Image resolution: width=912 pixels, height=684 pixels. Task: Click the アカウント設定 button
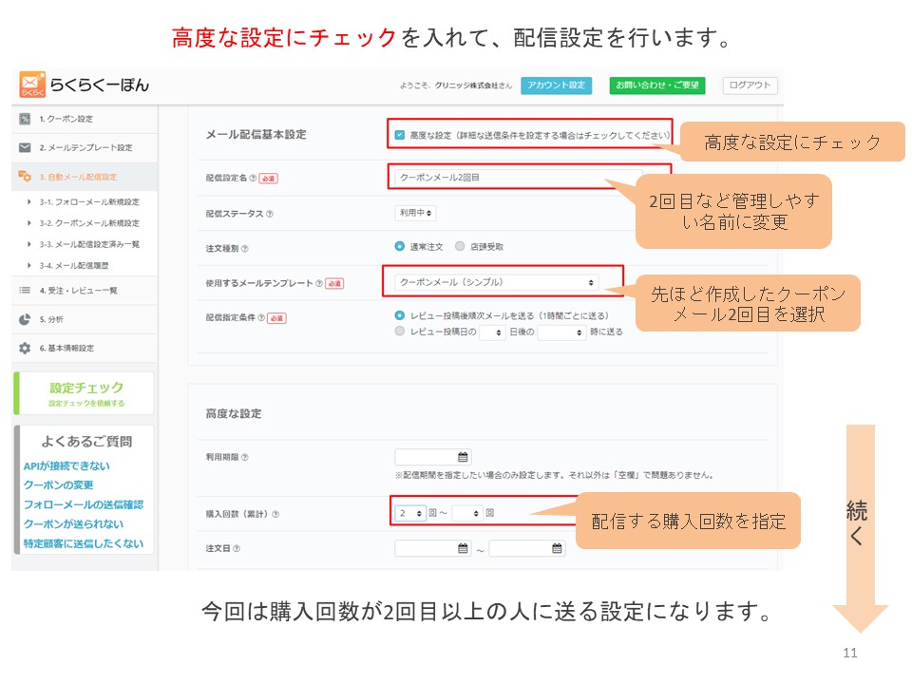(557, 85)
